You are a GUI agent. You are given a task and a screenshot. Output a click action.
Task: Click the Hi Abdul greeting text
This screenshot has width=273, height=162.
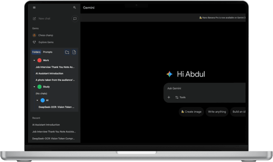tap(191, 74)
